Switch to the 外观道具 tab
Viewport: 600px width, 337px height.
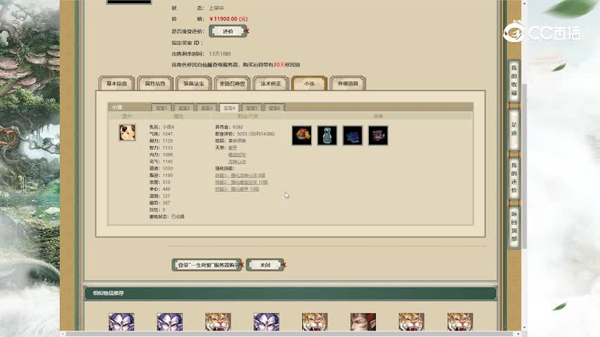pos(348,84)
